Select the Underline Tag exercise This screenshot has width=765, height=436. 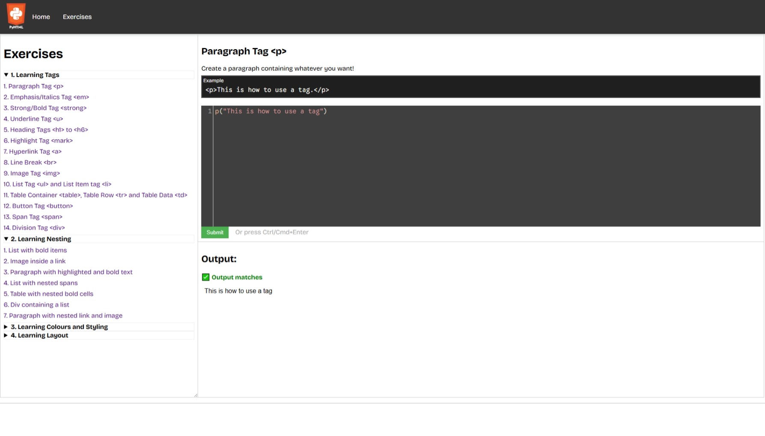(x=33, y=119)
